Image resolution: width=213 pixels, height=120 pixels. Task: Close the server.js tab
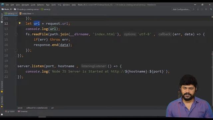16,14
